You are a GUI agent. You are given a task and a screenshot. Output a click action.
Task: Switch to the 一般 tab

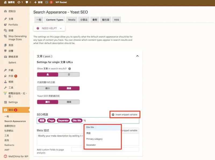[39, 20]
